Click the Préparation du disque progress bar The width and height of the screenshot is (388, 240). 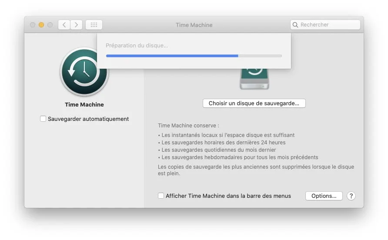point(194,56)
